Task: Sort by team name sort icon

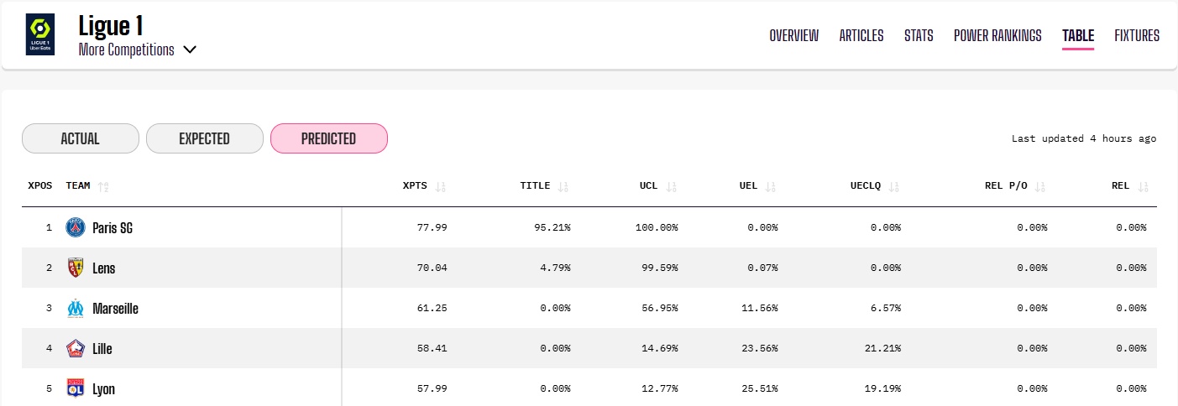Action: [103, 186]
